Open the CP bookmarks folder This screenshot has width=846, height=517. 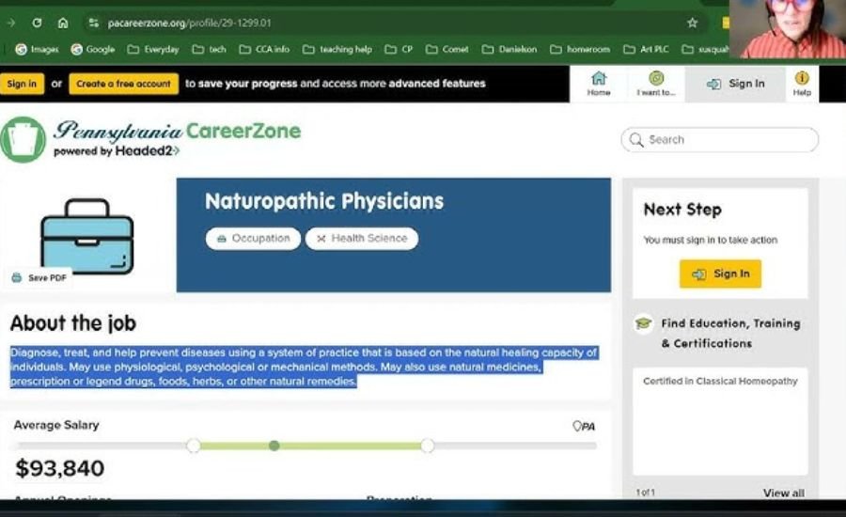click(399, 49)
